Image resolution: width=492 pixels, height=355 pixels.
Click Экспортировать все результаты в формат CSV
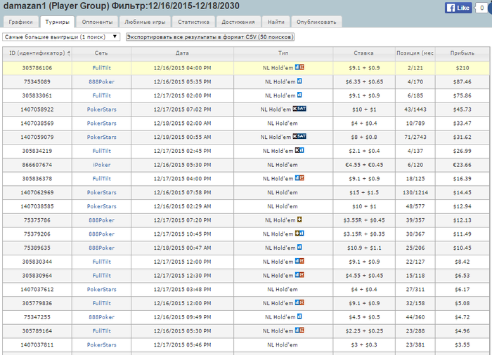click(x=210, y=37)
